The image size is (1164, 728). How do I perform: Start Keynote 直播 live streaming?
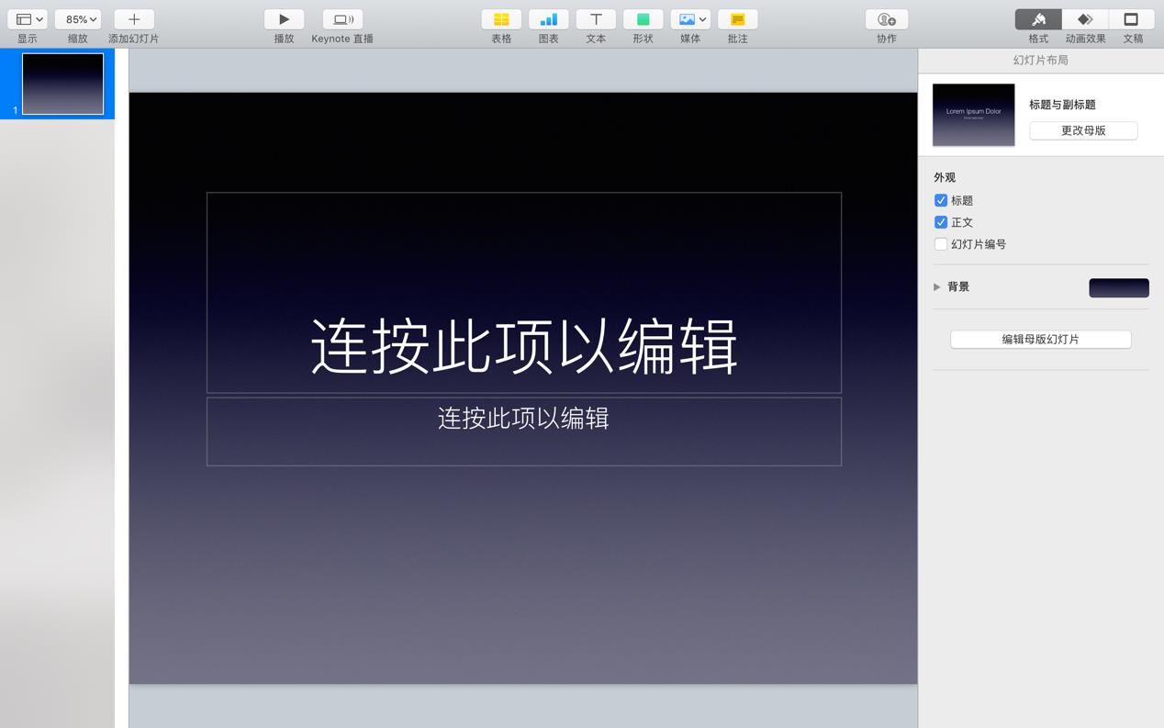point(341,18)
